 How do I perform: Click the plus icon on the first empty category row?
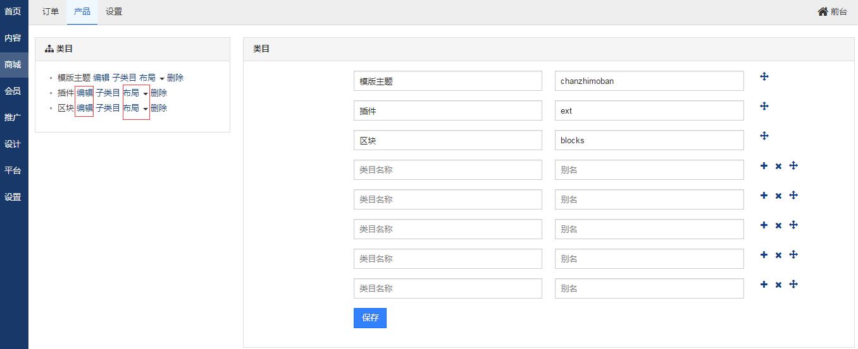coord(764,166)
